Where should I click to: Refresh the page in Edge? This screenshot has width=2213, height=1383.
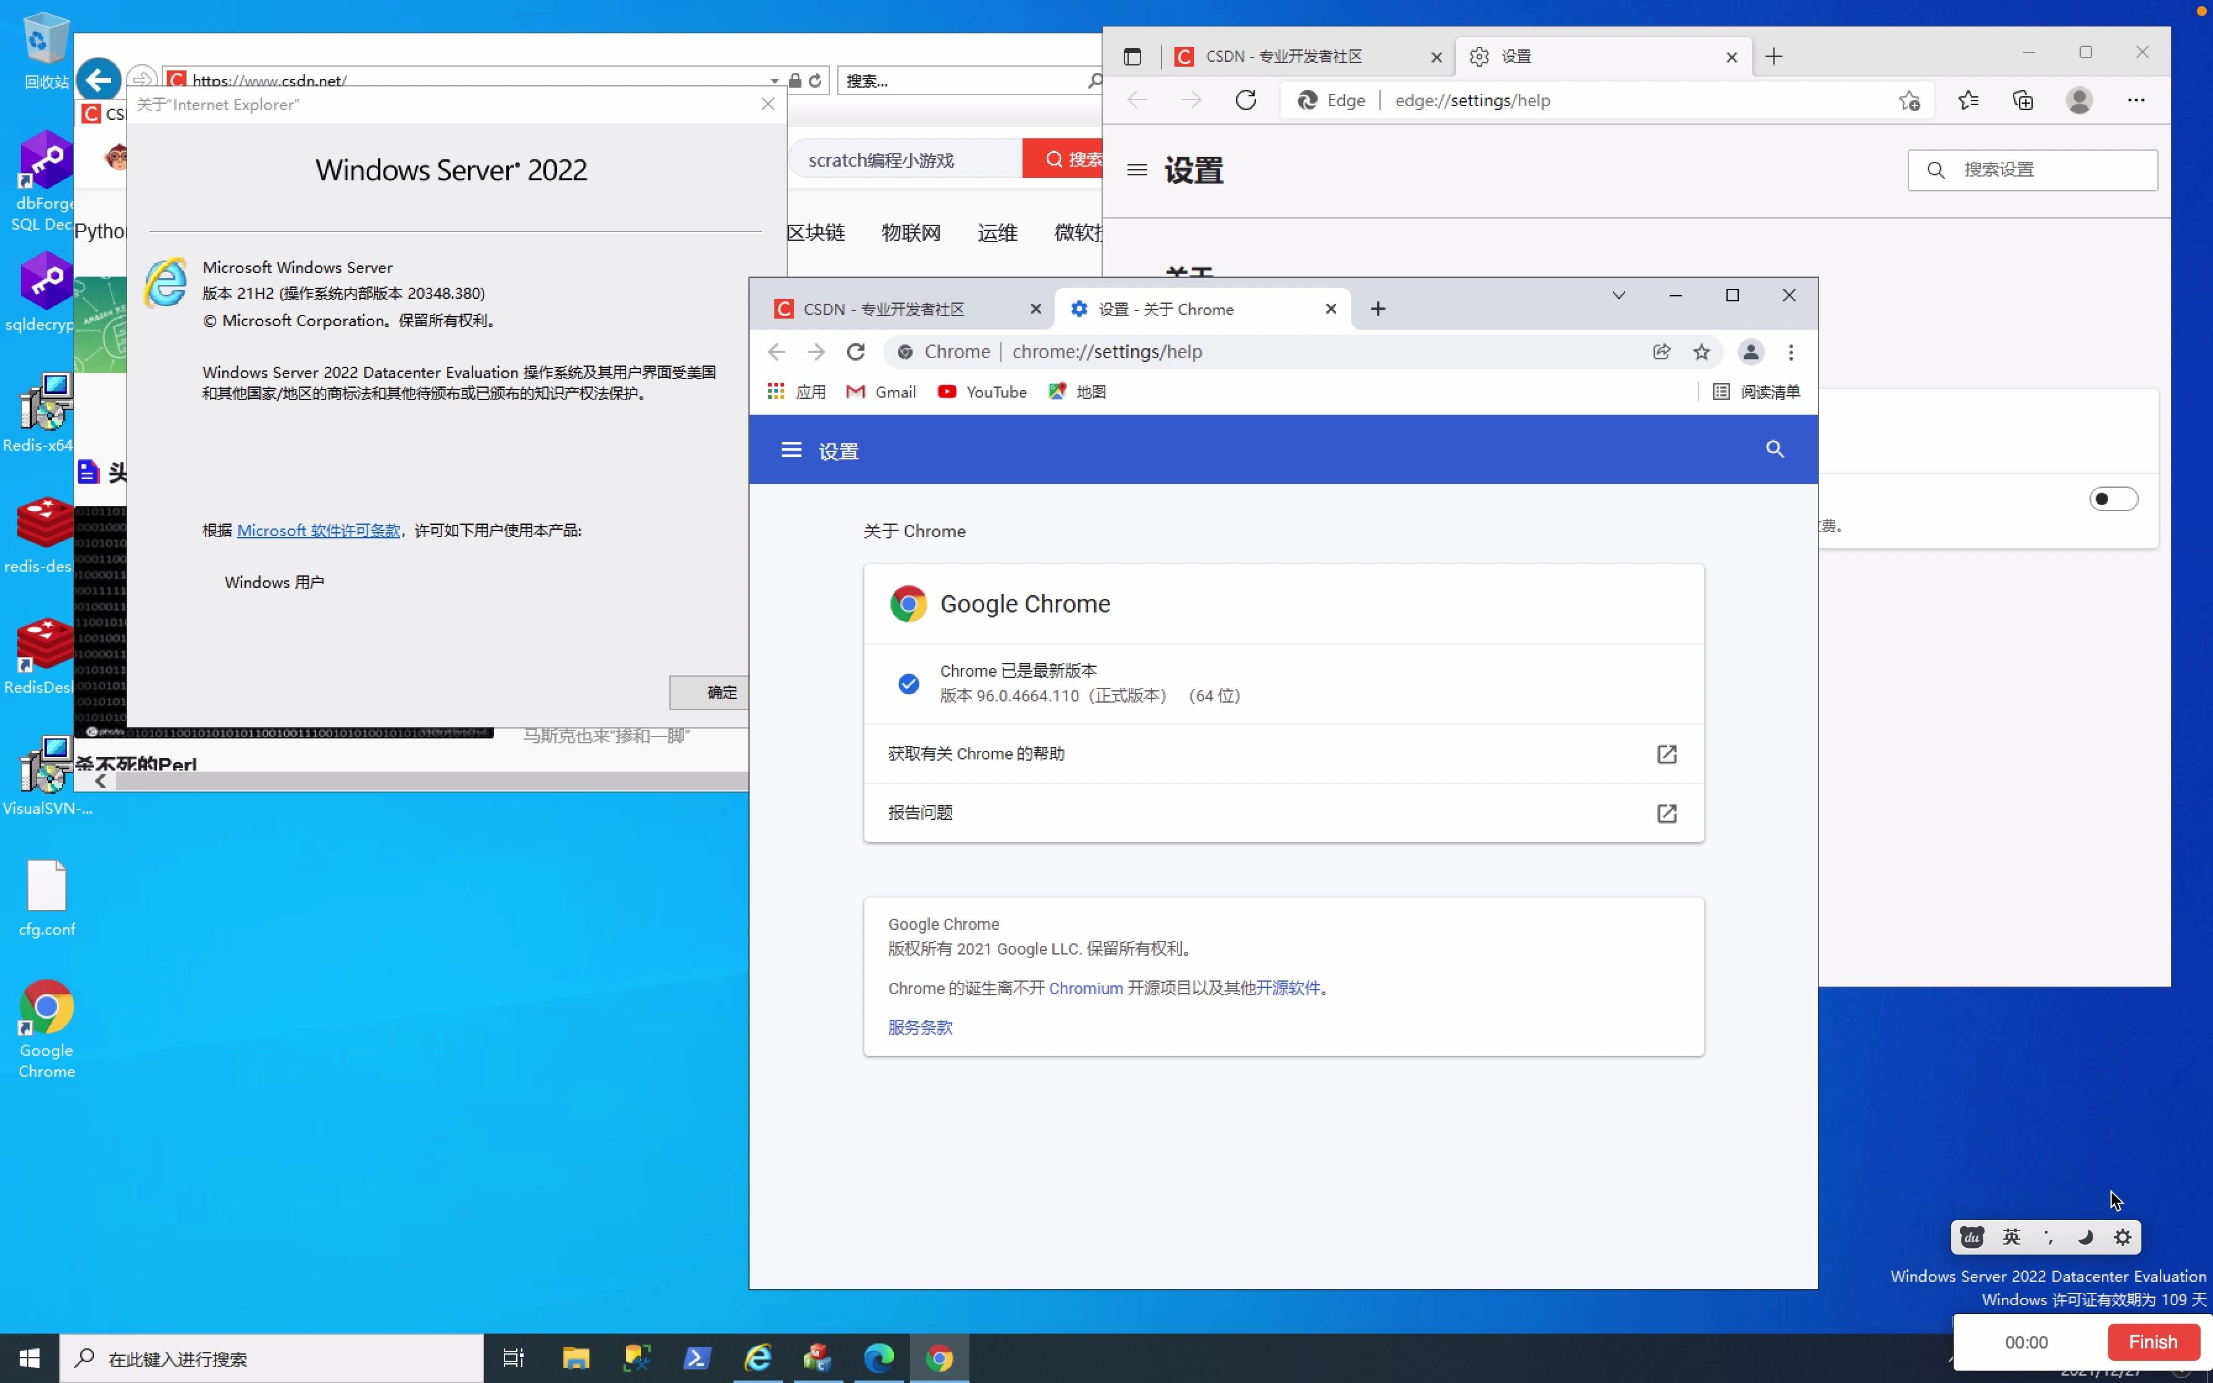click(x=1245, y=101)
